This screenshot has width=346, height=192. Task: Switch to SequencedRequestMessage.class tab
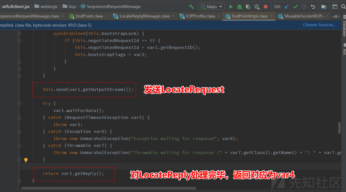[29, 16]
